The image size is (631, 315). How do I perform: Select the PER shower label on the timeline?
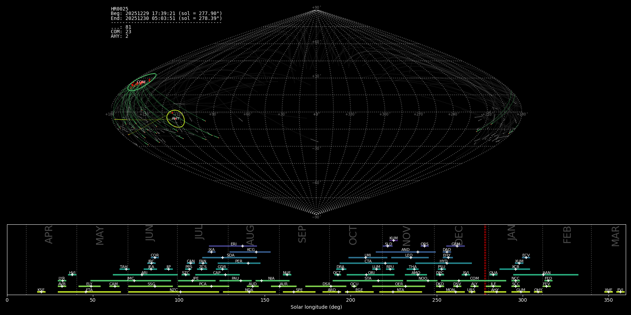(x=239, y=261)
